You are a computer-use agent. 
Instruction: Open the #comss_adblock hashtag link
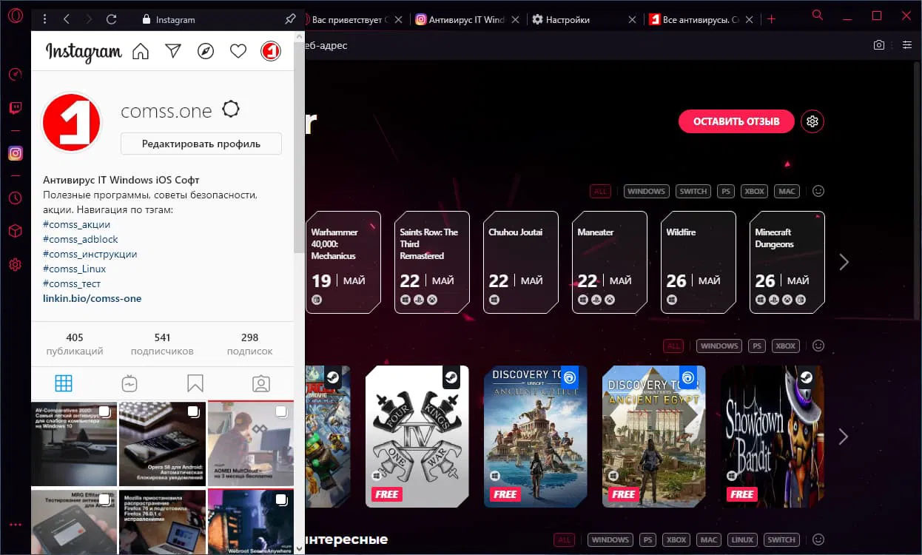coord(80,238)
